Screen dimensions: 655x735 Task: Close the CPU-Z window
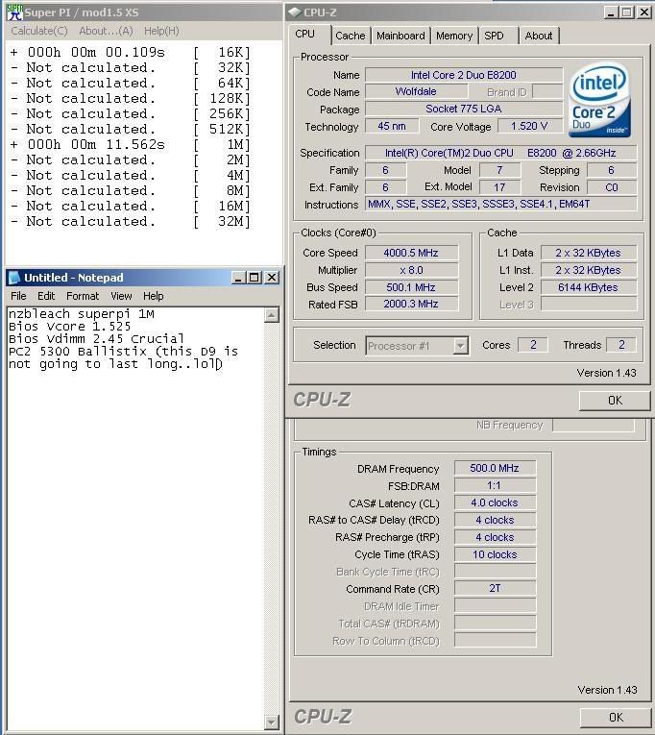[644, 12]
